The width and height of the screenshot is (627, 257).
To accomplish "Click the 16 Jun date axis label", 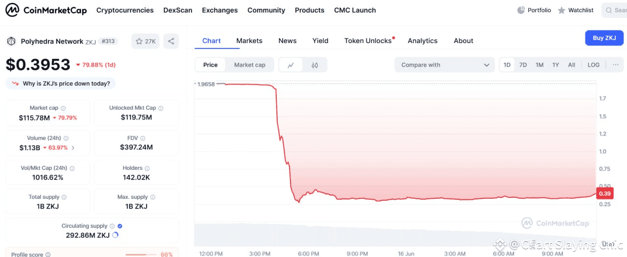I will tap(406, 254).
